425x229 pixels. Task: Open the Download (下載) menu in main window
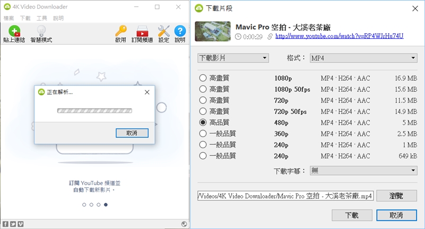25,18
